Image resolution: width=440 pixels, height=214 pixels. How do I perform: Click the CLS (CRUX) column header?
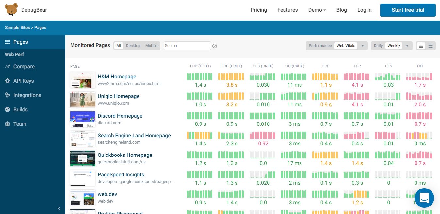tap(263, 66)
